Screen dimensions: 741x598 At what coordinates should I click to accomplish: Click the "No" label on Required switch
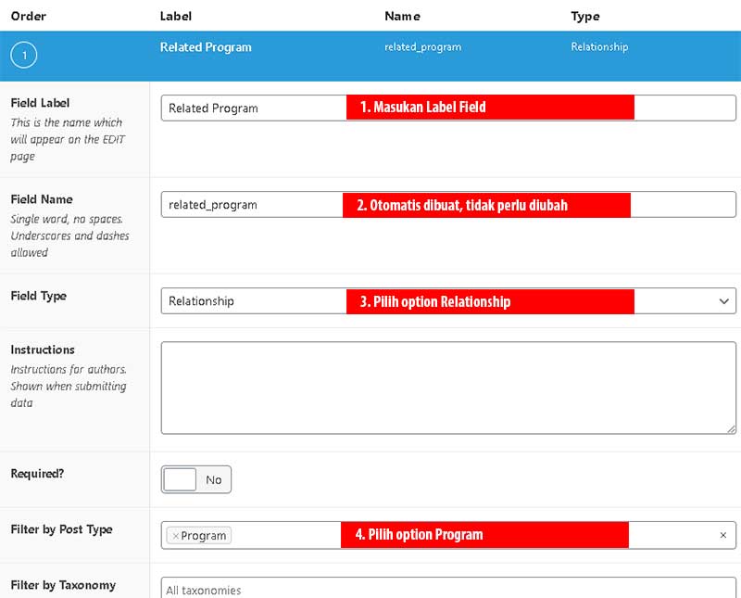click(x=214, y=479)
